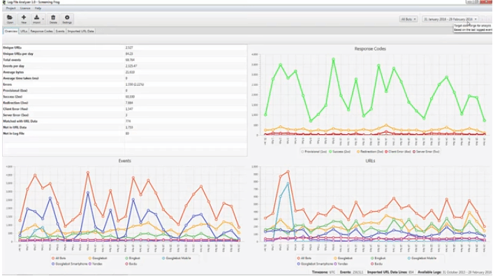493x276 pixels.
Task: Switch to the Events tab
Action: point(60,31)
